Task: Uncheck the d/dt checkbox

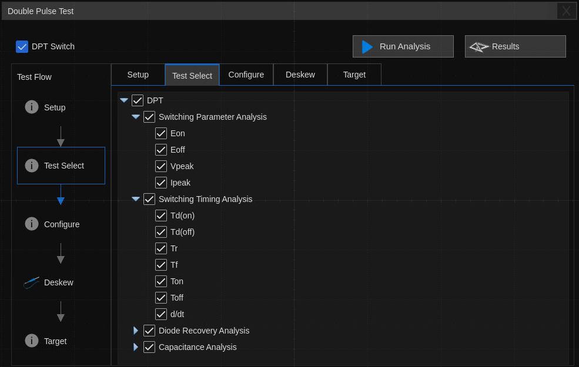Action: coord(161,314)
